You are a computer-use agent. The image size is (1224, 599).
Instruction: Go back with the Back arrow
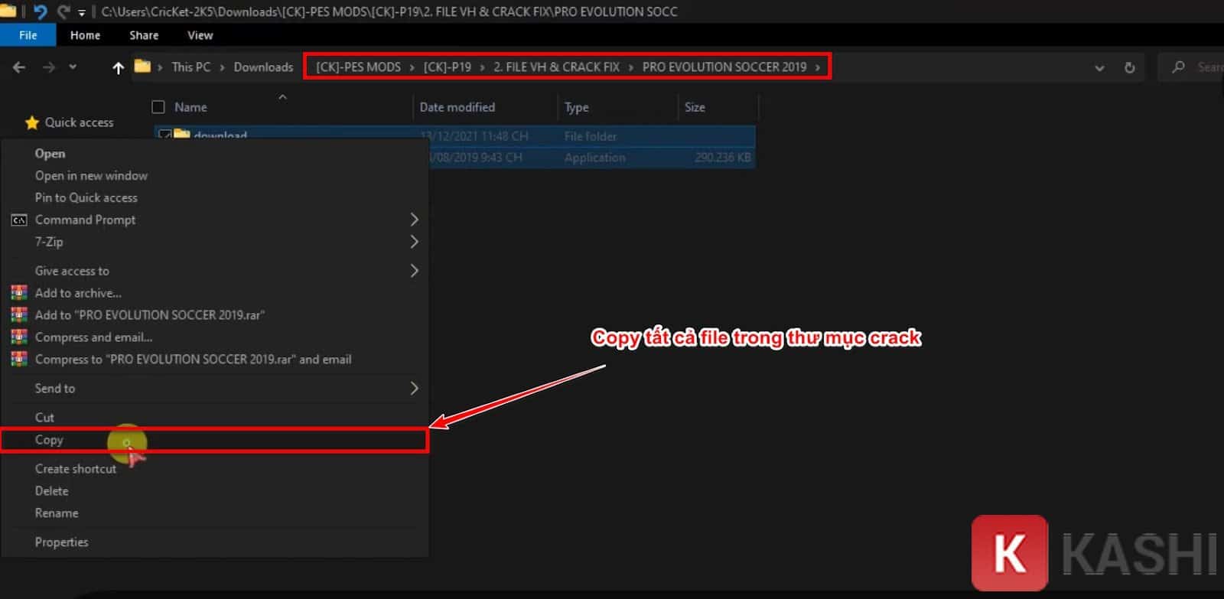click(19, 67)
